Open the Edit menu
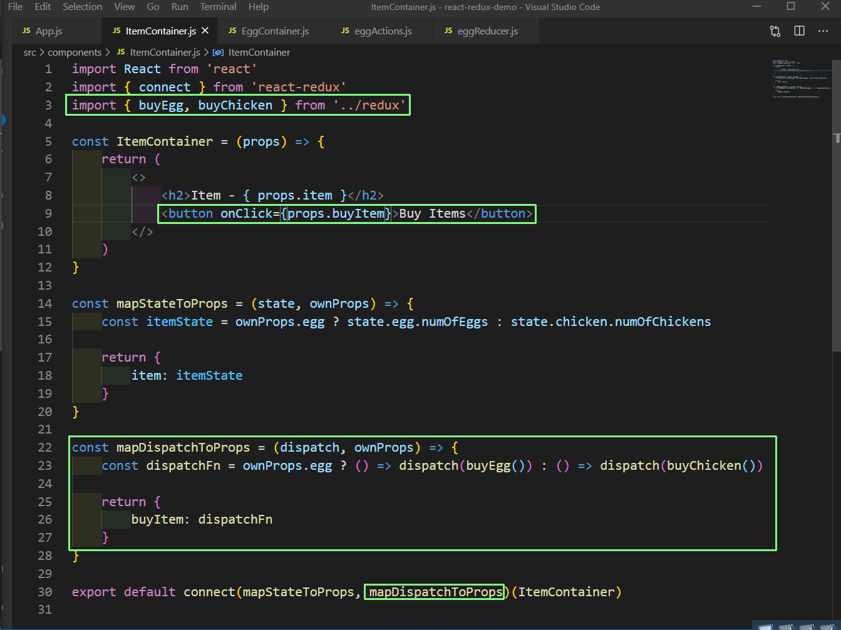The width and height of the screenshot is (841, 630). click(43, 7)
